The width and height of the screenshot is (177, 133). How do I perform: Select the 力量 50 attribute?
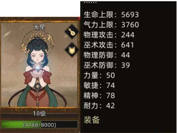tap(99, 75)
